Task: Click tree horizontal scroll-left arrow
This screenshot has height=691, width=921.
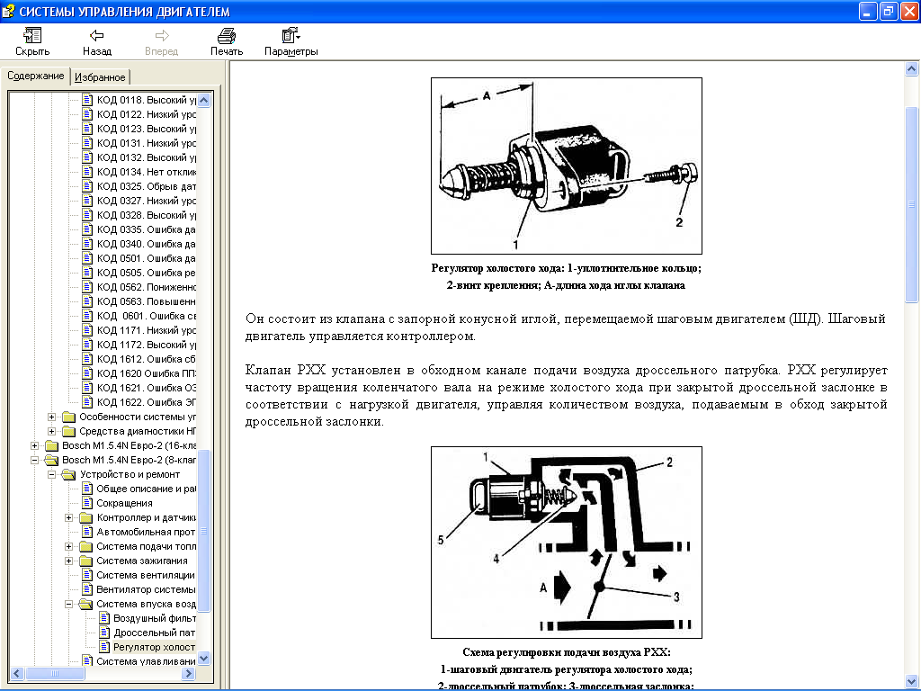Action: click(x=16, y=673)
